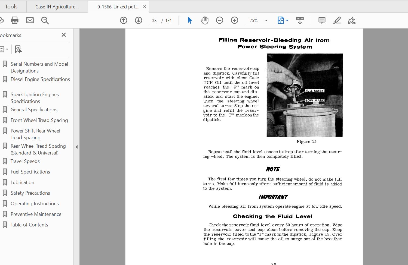This screenshot has height=265, width=408.
Task: Click the Figure 15 caption
Action: (x=306, y=141)
